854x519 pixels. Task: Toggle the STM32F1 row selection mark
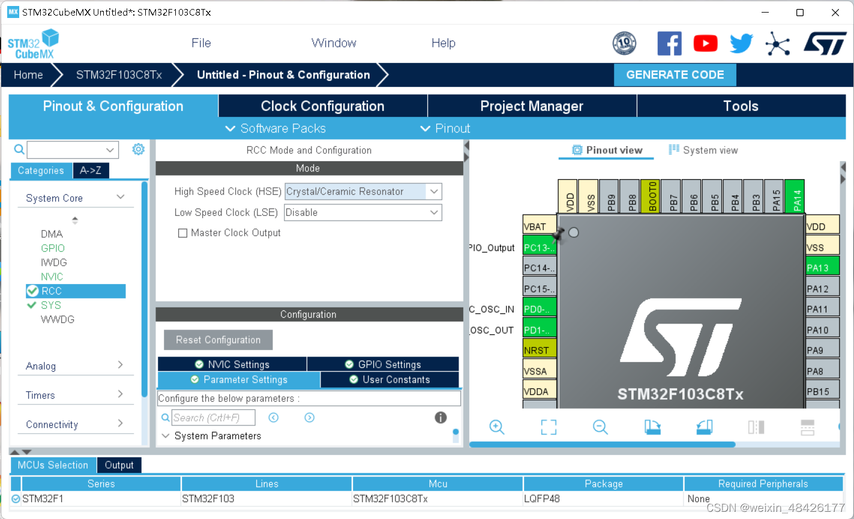(16, 499)
